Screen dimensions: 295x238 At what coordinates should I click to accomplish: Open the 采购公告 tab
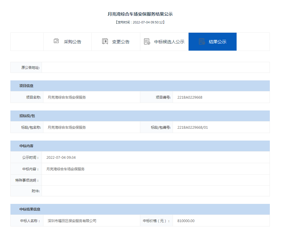pyautogui.click(x=68, y=42)
